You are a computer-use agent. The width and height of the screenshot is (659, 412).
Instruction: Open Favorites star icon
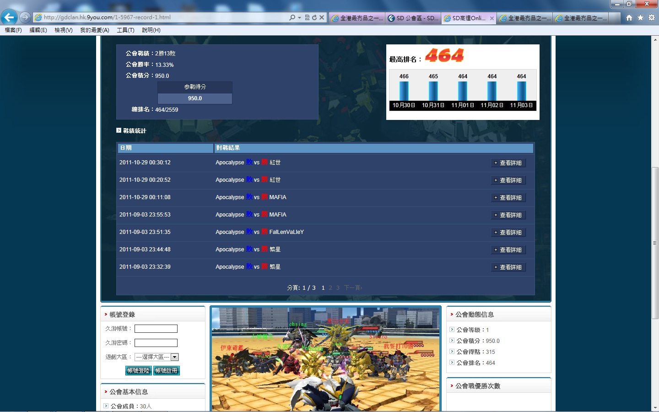(x=640, y=17)
